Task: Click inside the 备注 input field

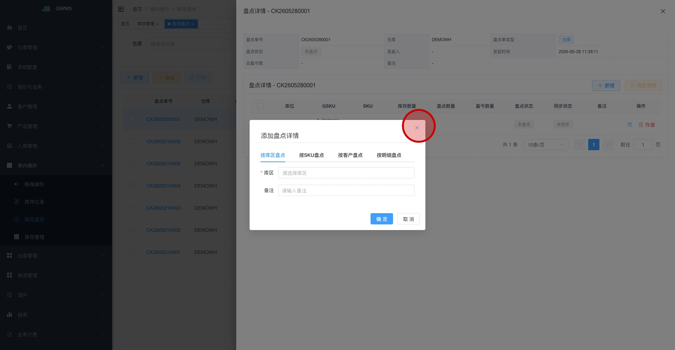Action: [x=346, y=190]
